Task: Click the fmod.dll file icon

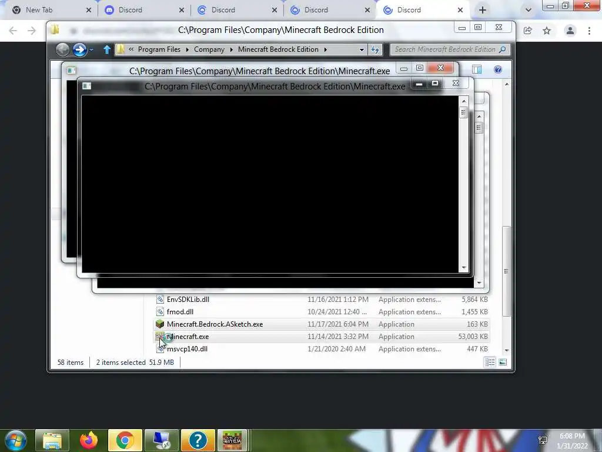Action: (x=160, y=312)
